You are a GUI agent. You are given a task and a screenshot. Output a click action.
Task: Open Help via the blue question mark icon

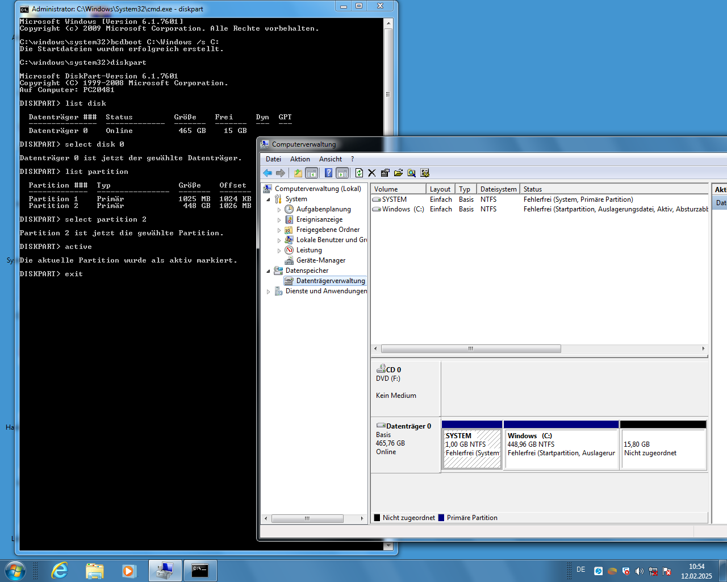click(328, 173)
